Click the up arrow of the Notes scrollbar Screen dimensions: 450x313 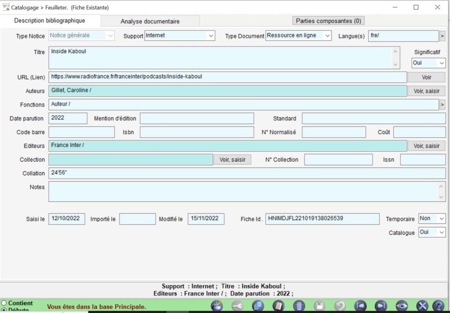pyautogui.click(x=441, y=187)
